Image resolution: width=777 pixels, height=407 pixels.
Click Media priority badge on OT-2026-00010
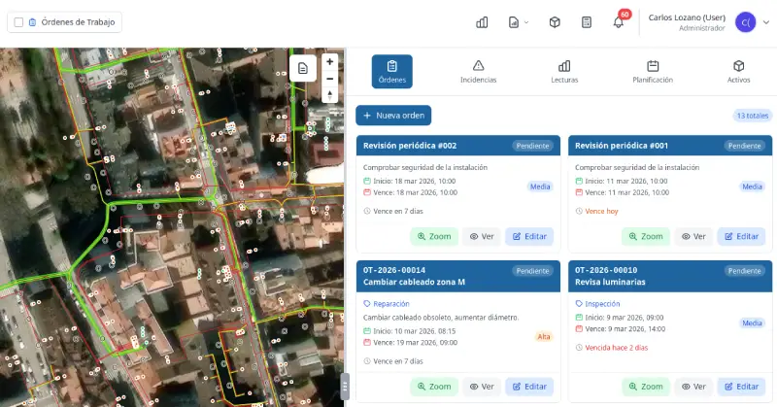(752, 323)
